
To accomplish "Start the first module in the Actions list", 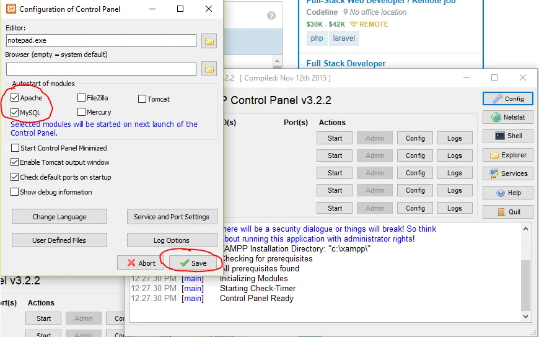I will [335, 138].
